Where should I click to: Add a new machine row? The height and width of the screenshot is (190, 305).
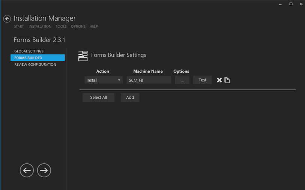point(130,97)
